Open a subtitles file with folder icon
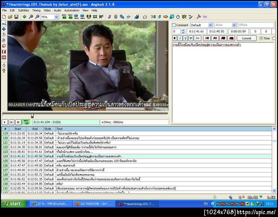Screen dimensions: 278x217 [x=10, y=17]
